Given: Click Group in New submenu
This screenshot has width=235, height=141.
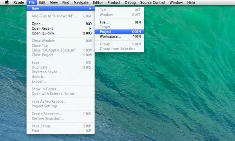Looking at the screenshot, I should click(x=119, y=44).
